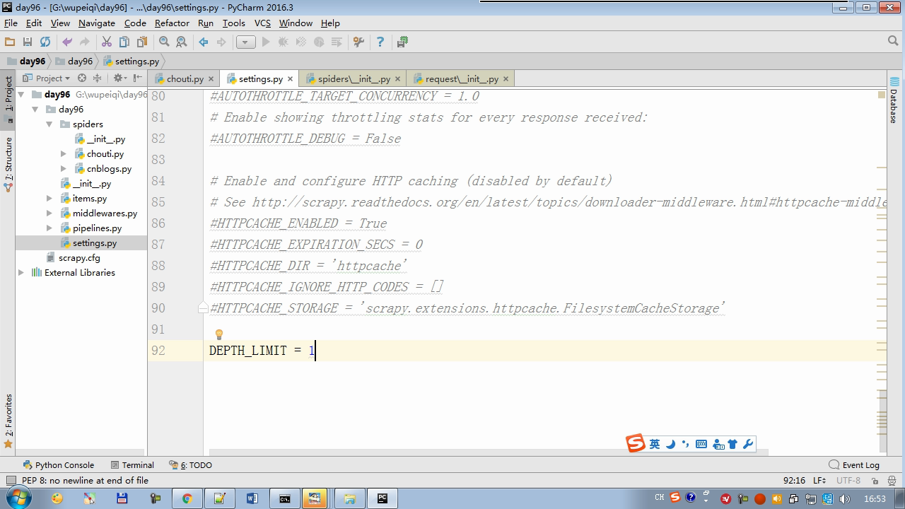This screenshot has width=905, height=509.
Task: Toggle the Structure side panel
Action: pyautogui.click(x=8, y=165)
